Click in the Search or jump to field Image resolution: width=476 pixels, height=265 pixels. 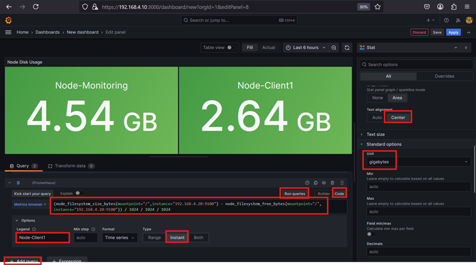[x=239, y=20]
